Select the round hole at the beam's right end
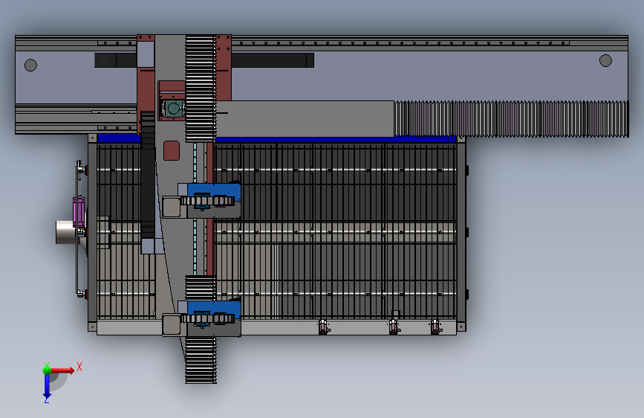Screen dimensions: 644x418 coord(605,60)
